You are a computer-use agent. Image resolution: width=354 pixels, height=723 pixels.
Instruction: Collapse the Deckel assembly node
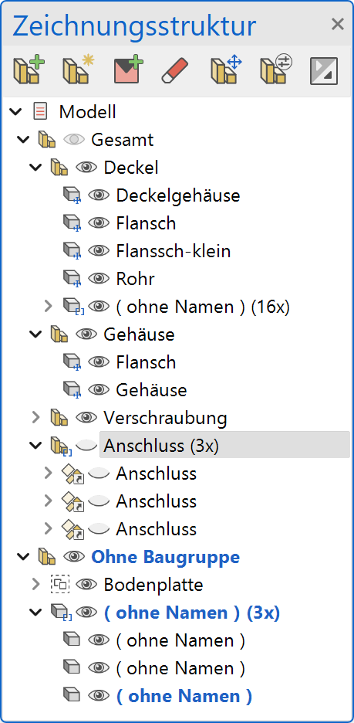(35, 167)
